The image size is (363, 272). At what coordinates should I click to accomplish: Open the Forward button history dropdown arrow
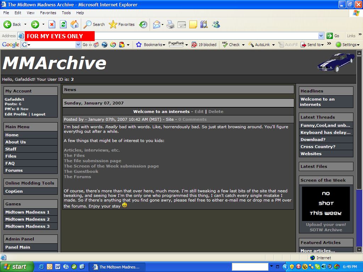click(43, 24)
